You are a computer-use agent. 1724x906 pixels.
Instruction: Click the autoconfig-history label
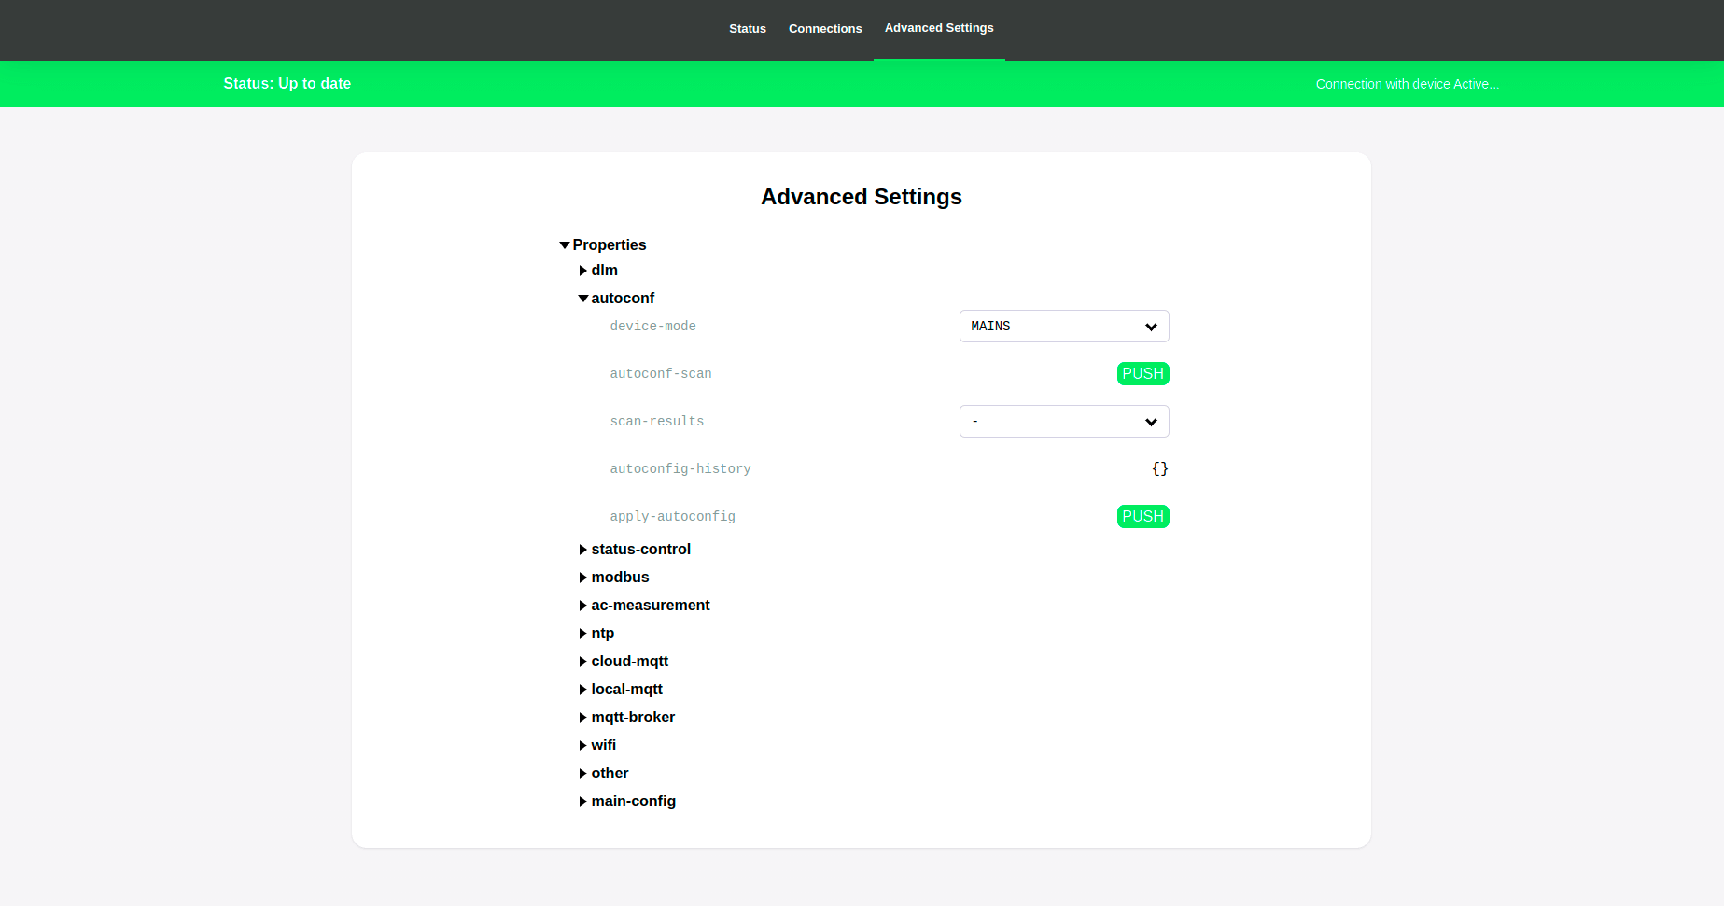(x=680, y=468)
